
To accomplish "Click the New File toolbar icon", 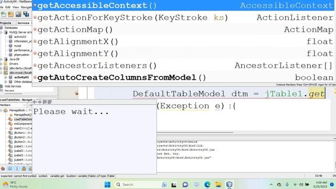I will tap(4, 14).
